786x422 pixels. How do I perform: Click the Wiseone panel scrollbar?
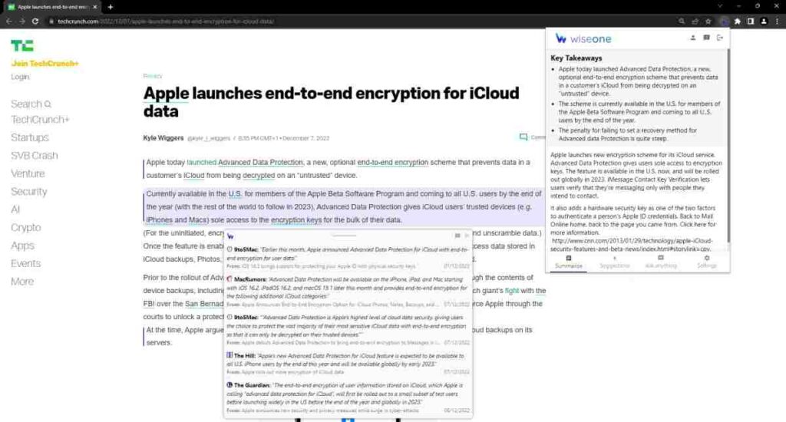point(728,145)
